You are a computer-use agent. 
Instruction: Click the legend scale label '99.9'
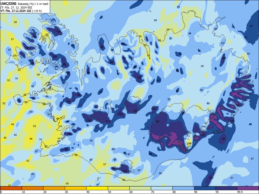(240, 192)
